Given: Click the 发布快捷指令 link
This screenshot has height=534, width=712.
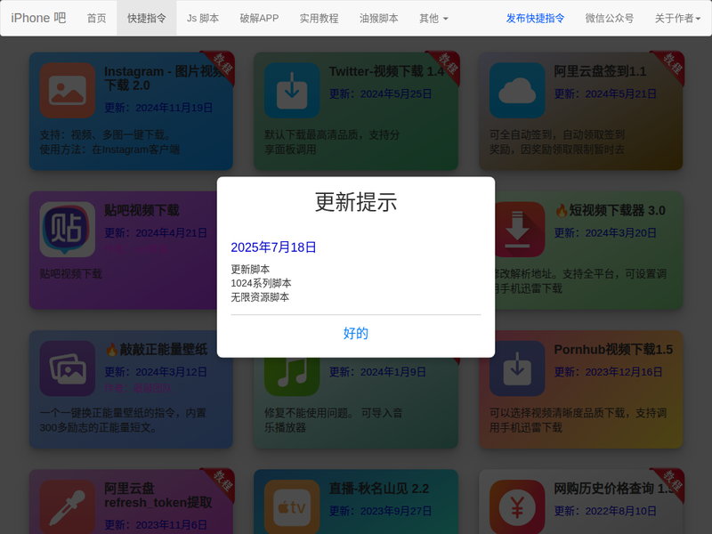Looking at the screenshot, I should [x=535, y=18].
